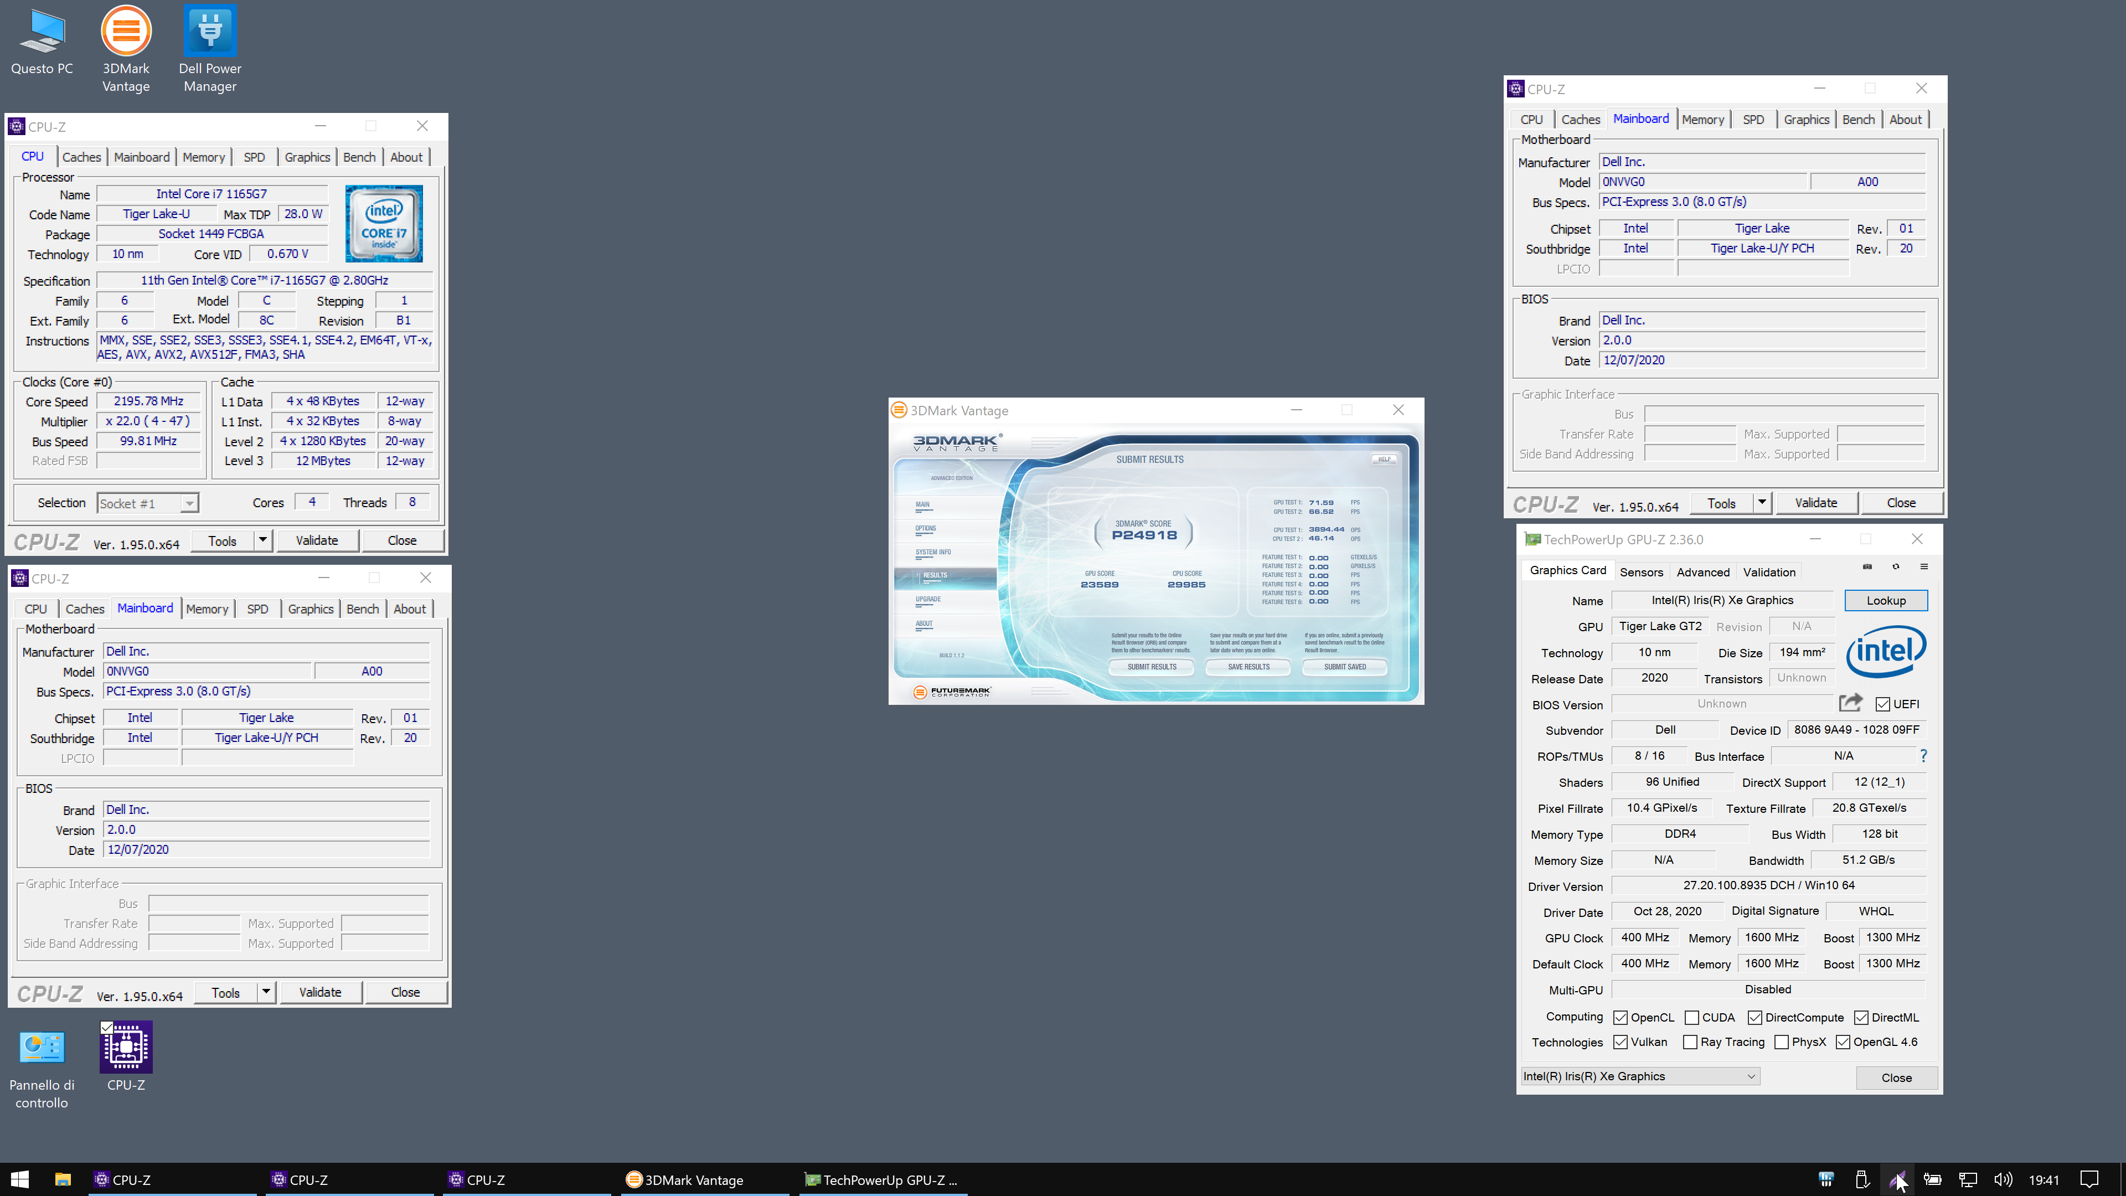Click the Intel logo in GPU-Z

pyautogui.click(x=1887, y=651)
